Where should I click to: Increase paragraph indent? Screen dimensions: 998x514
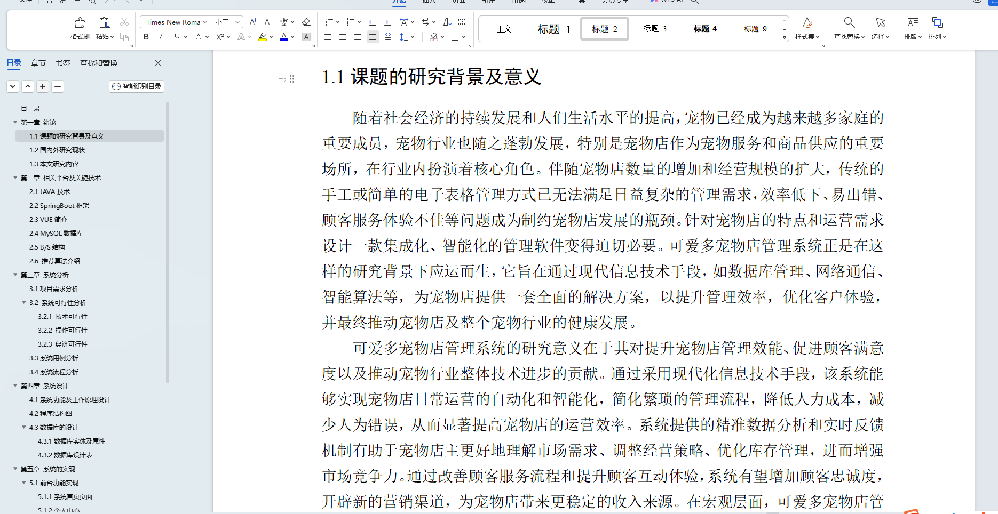pos(387,22)
